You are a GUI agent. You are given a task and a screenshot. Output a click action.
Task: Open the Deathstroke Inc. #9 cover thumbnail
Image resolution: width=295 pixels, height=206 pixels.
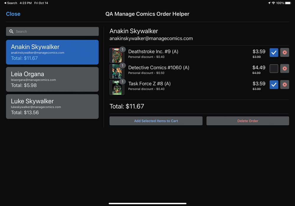coord(117,55)
